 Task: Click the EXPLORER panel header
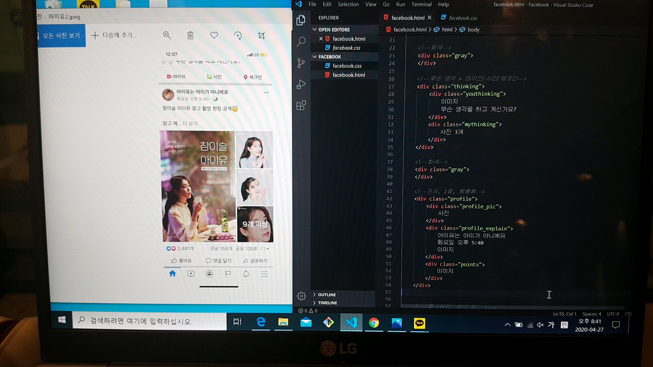click(329, 18)
